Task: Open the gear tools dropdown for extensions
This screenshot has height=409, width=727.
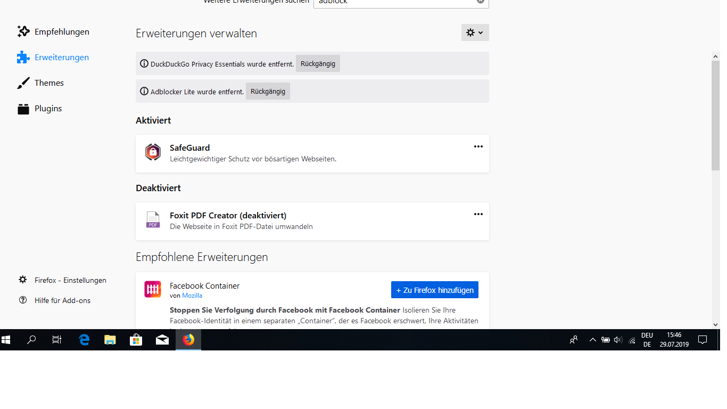Action: (475, 32)
